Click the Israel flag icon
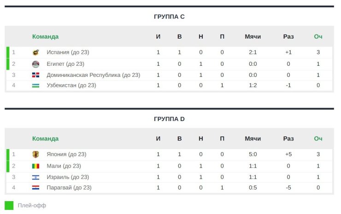Screen dimensions: 341x214 click(35, 177)
